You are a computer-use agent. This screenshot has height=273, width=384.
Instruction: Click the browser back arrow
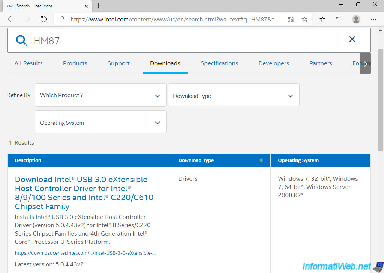[x=10, y=19]
